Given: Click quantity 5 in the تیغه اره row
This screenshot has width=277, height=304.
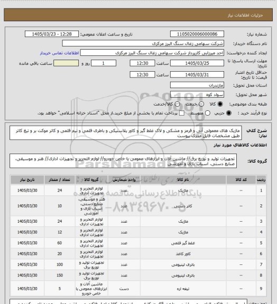Looking at the screenshot, I should pyautogui.click(x=59, y=289).
